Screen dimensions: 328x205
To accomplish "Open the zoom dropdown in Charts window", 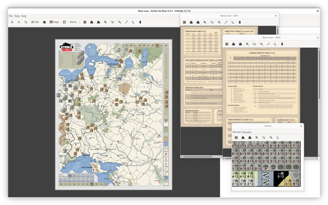I will [x=263, y=138].
